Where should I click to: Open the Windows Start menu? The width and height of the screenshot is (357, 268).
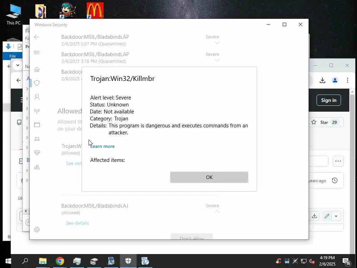coord(8,261)
